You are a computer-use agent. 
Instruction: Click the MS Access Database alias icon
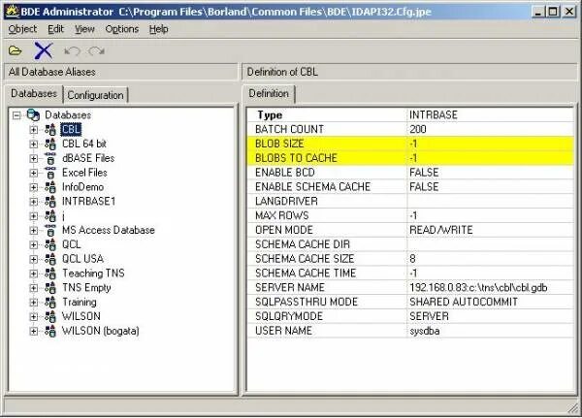point(50,230)
